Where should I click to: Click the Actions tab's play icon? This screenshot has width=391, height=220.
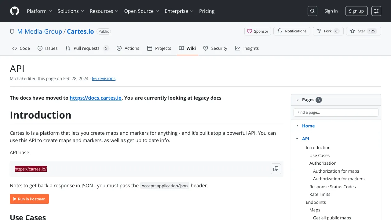tap(119, 48)
